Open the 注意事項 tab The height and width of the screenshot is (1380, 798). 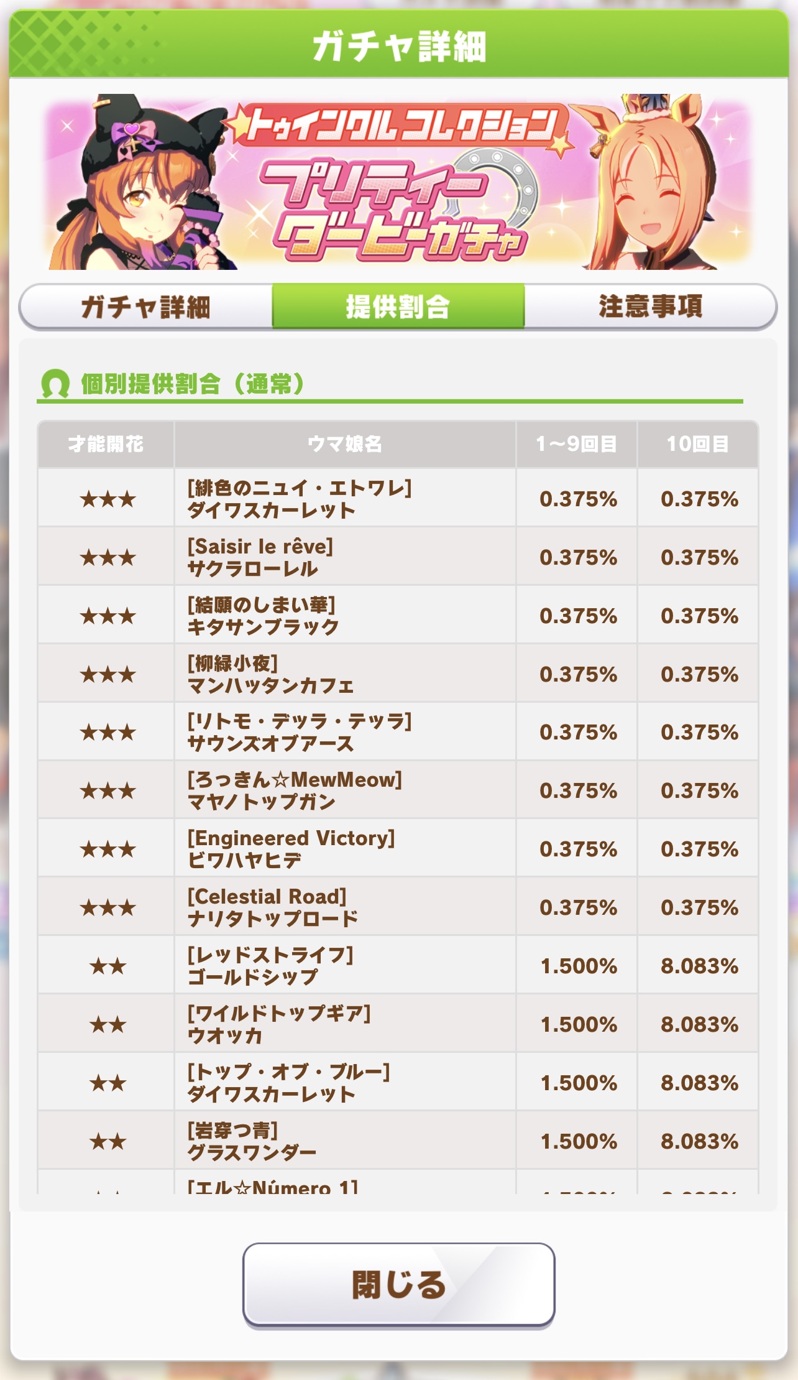(651, 307)
